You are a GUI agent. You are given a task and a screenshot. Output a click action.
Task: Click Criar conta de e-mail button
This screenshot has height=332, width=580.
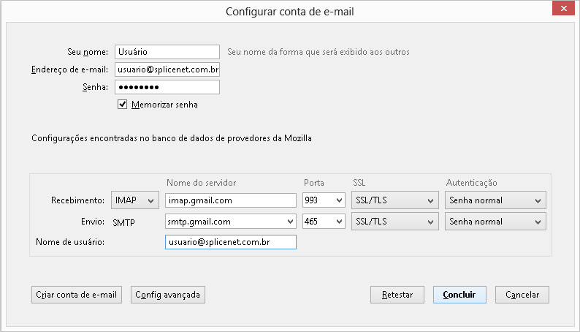coord(77,295)
